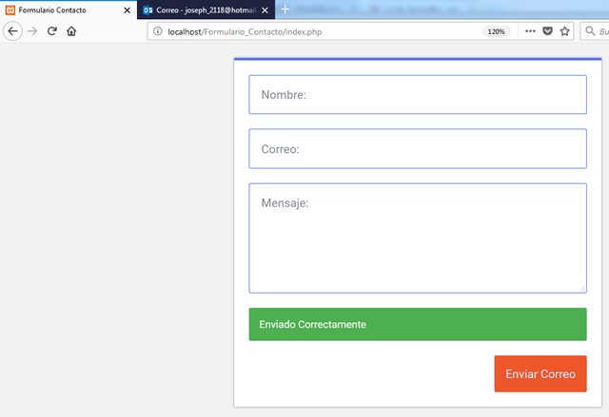Click the Mensaje textarea resize handle
This screenshot has width=609, height=417.
[x=582, y=289]
